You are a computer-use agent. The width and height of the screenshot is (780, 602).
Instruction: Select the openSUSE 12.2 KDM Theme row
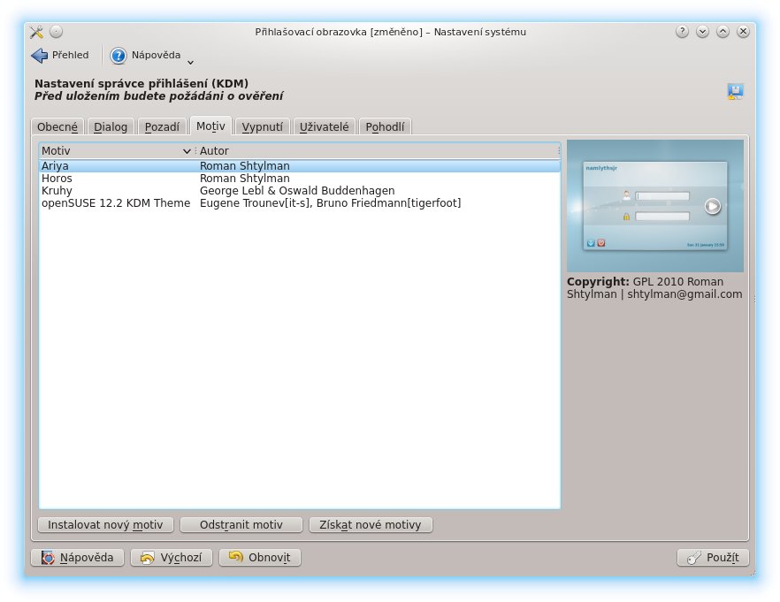coord(116,203)
